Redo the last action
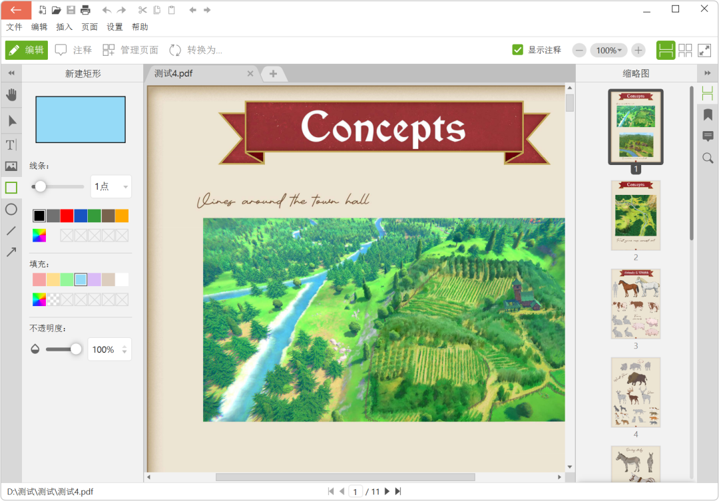This screenshot has height=501, width=719. tap(122, 9)
